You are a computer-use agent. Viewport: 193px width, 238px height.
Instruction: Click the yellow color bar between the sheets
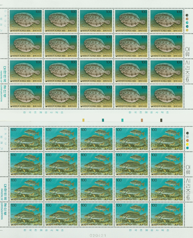pyautogui.click(x=83, y=120)
